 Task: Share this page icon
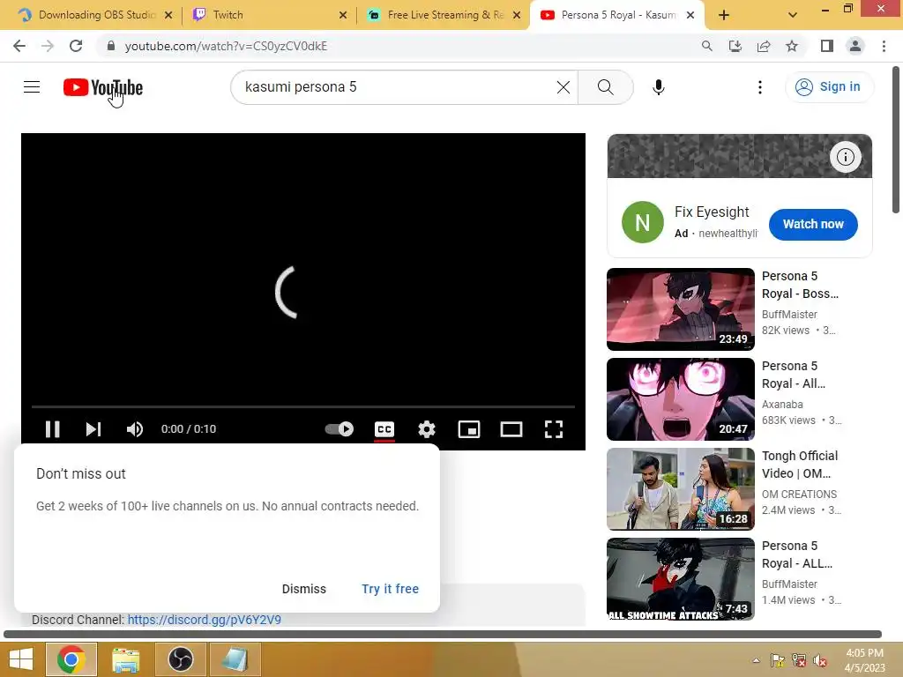pos(764,46)
